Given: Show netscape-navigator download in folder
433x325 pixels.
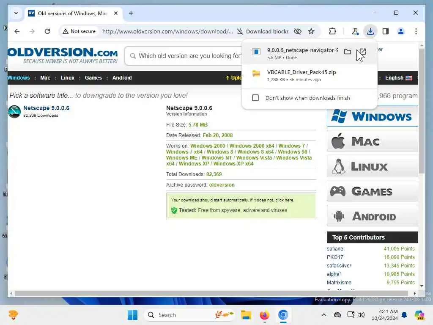Looking at the screenshot, I should pyautogui.click(x=348, y=52).
